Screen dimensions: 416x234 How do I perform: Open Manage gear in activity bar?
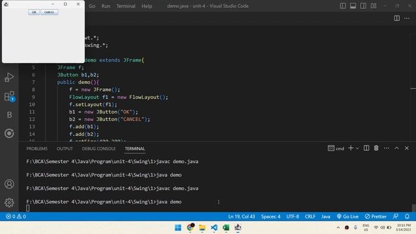9,202
